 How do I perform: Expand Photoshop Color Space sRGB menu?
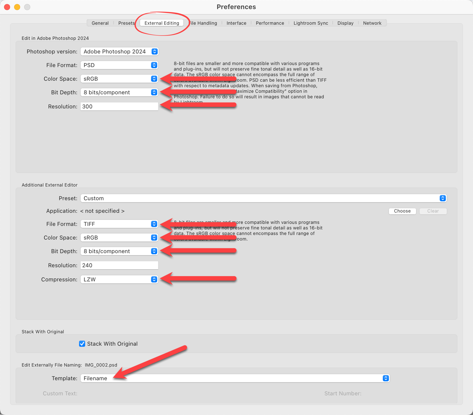click(119, 79)
